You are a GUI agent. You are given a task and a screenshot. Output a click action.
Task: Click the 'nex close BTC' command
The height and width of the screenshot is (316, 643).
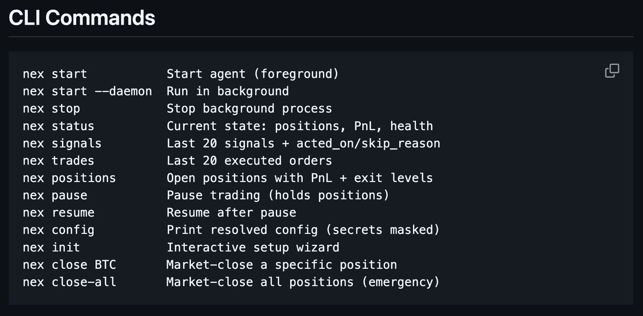[x=69, y=265]
